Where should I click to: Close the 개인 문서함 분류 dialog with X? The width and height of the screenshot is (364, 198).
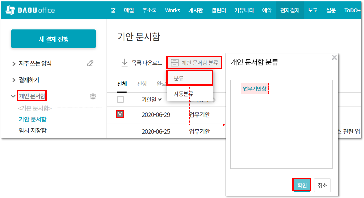[334, 57]
